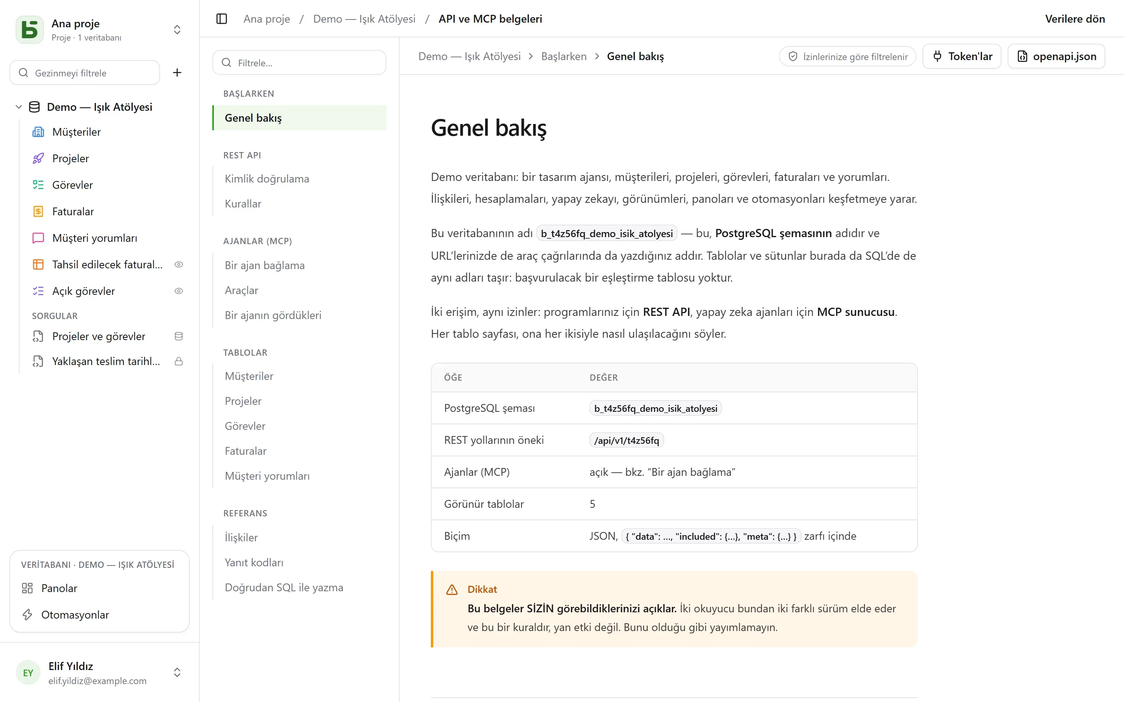This screenshot has height=702, width=1124.
Task: Open İlişkiler reference page
Action: click(241, 537)
